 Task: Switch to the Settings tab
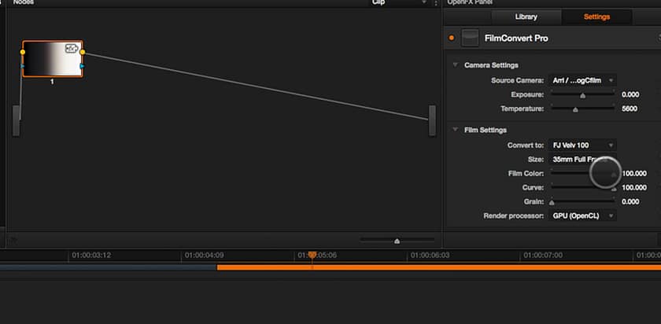596,17
